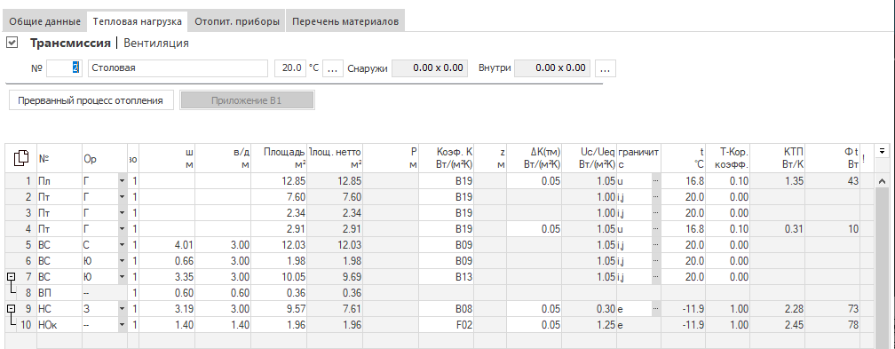Open the Перечень материалов tab

click(345, 21)
